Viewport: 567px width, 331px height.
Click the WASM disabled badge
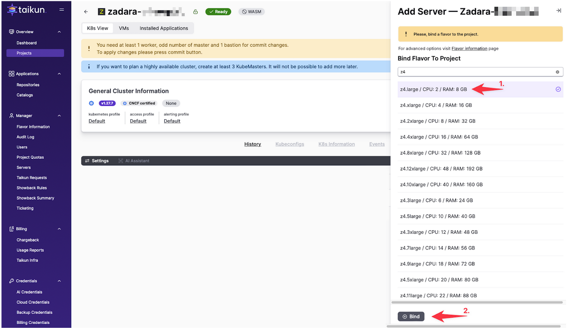(x=251, y=12)
